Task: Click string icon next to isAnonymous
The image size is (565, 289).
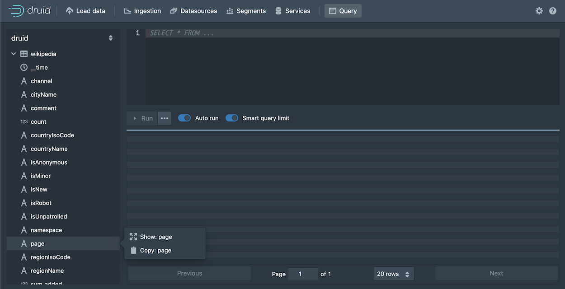Action: pos(24,162)
